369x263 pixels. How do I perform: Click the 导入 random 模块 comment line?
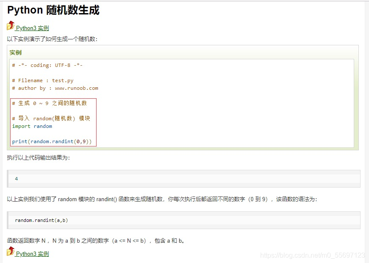click(50, 118)
